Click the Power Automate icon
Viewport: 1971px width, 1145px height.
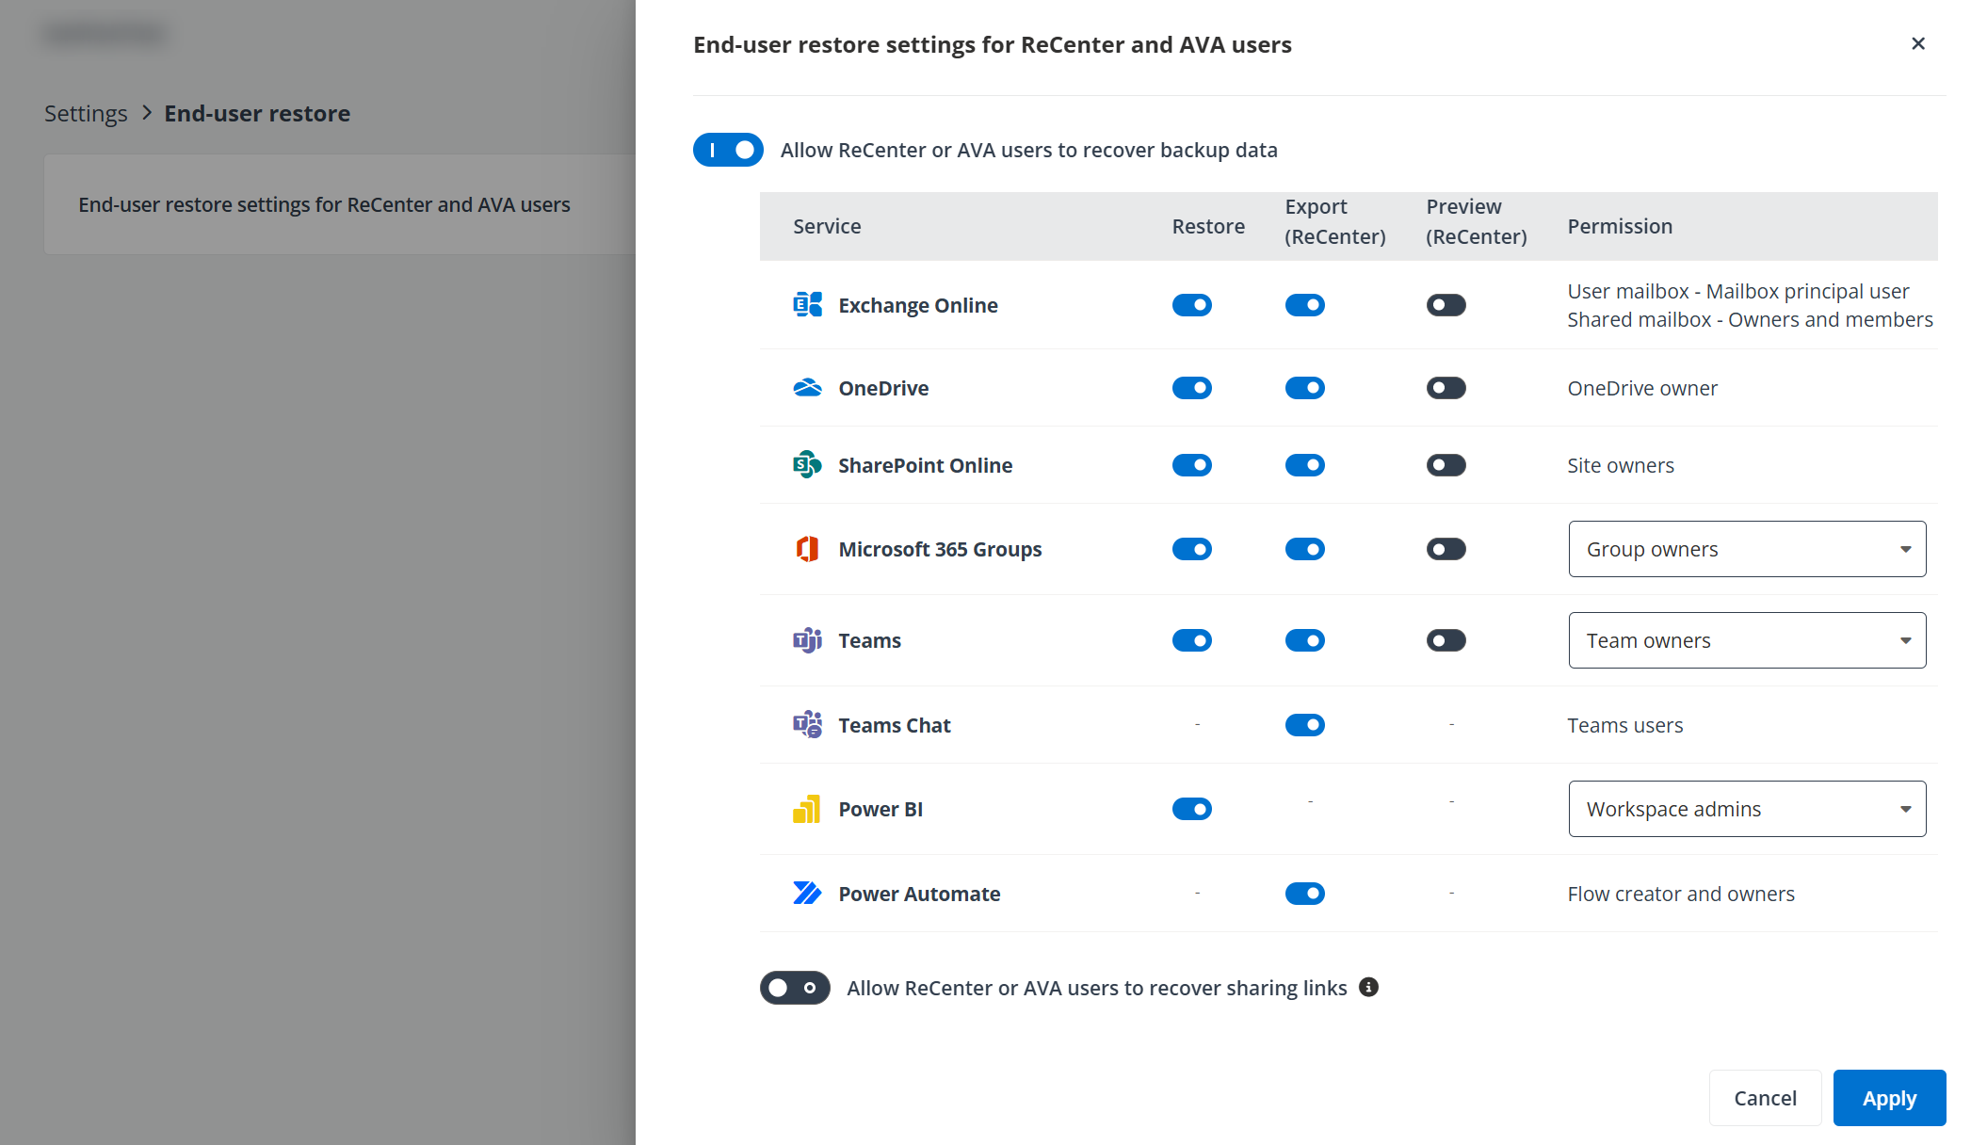click(806, 893)
